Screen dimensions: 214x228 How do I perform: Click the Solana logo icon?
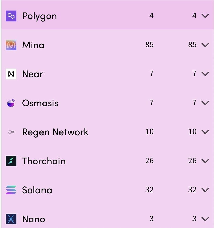tap(11, 190)
